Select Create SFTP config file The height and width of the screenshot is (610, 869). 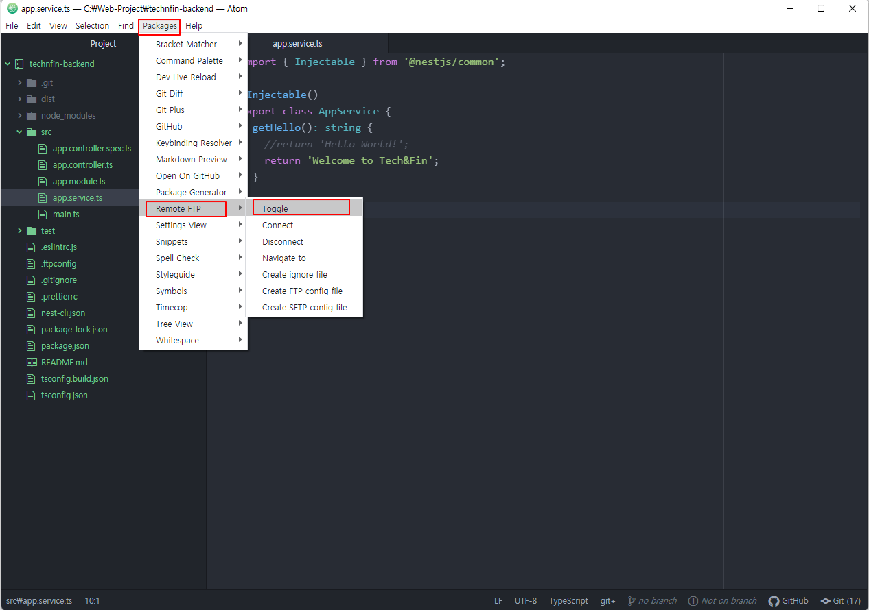(304, 307)
